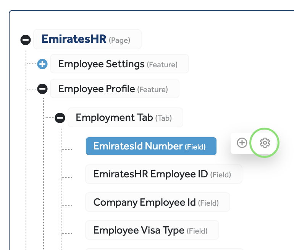Click the (Field) tag on Employee Visa Type
Viewport: 294px width, 250px height.
(197, 231)
